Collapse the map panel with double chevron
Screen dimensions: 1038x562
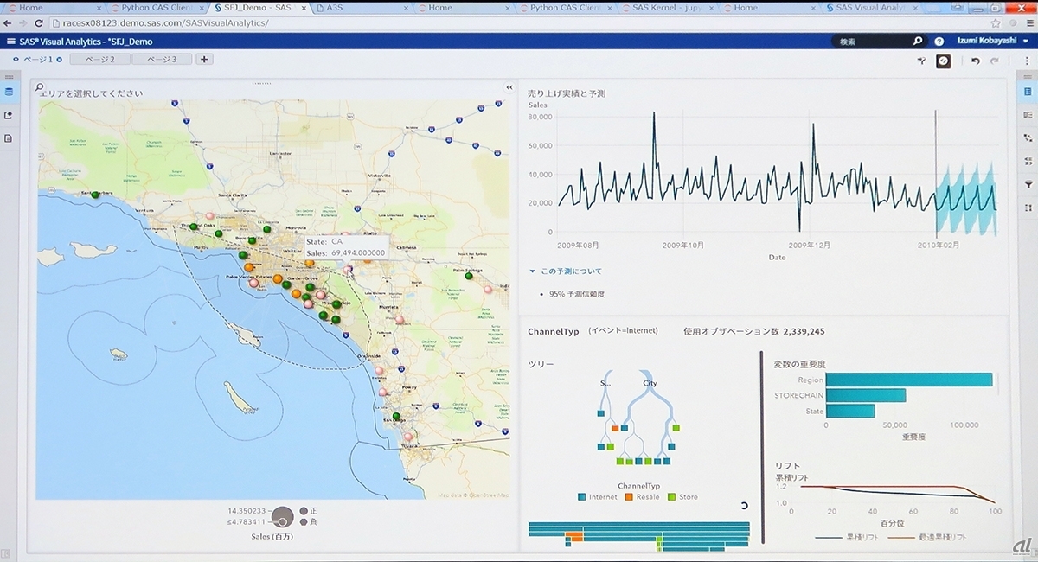pos(509,87)
